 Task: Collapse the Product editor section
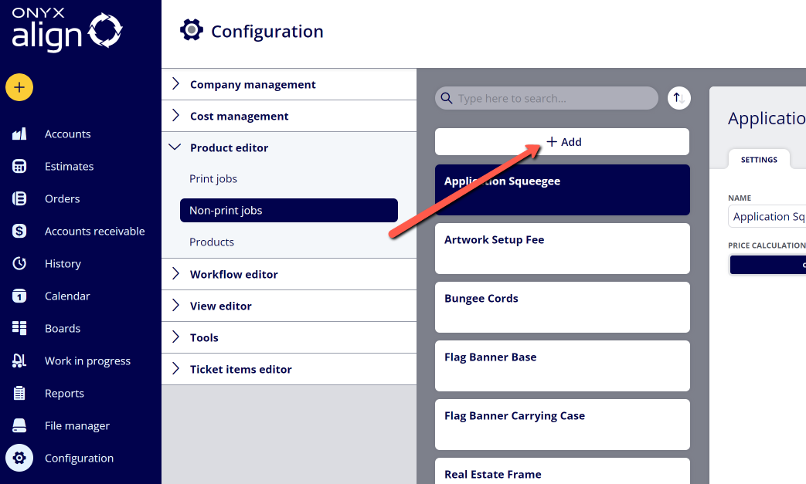pos(289,147)
